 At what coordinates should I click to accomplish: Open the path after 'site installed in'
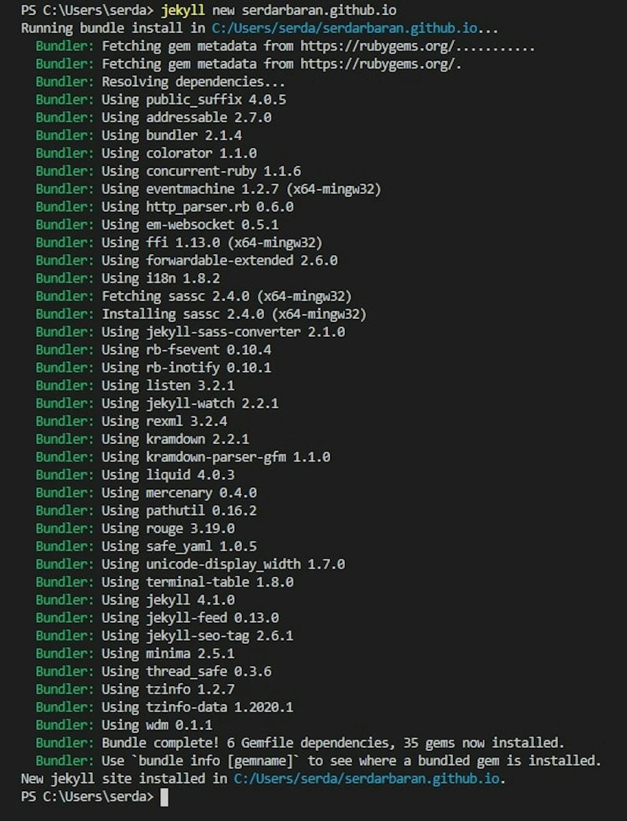click(x=366, y=779)
